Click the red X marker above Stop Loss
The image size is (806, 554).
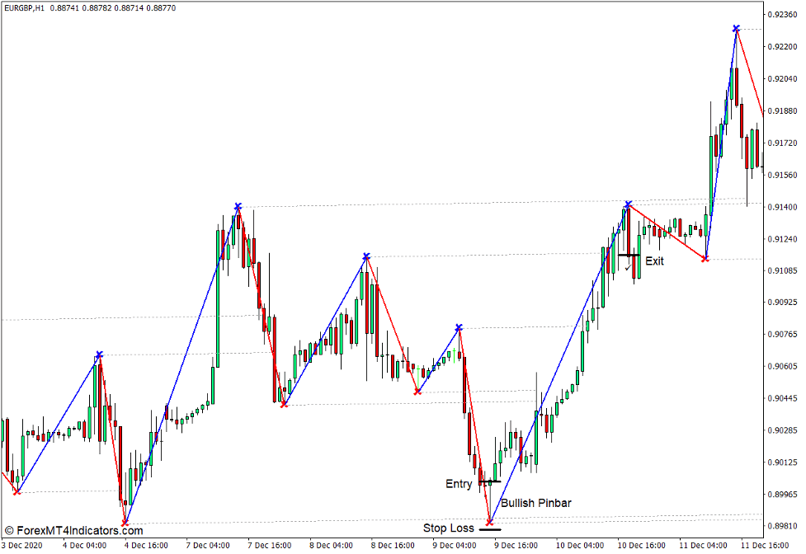pos(490,523)
